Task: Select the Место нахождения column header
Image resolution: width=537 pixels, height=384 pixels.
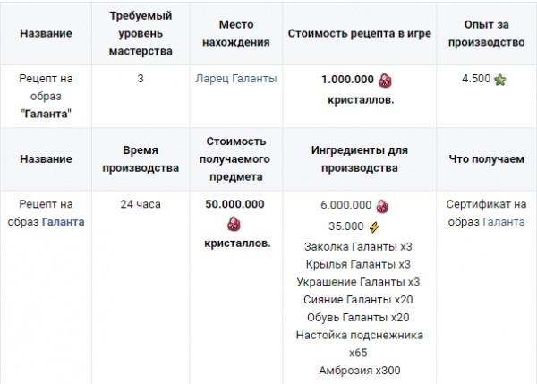Action: pyautogui.click(x=236, y=33)
